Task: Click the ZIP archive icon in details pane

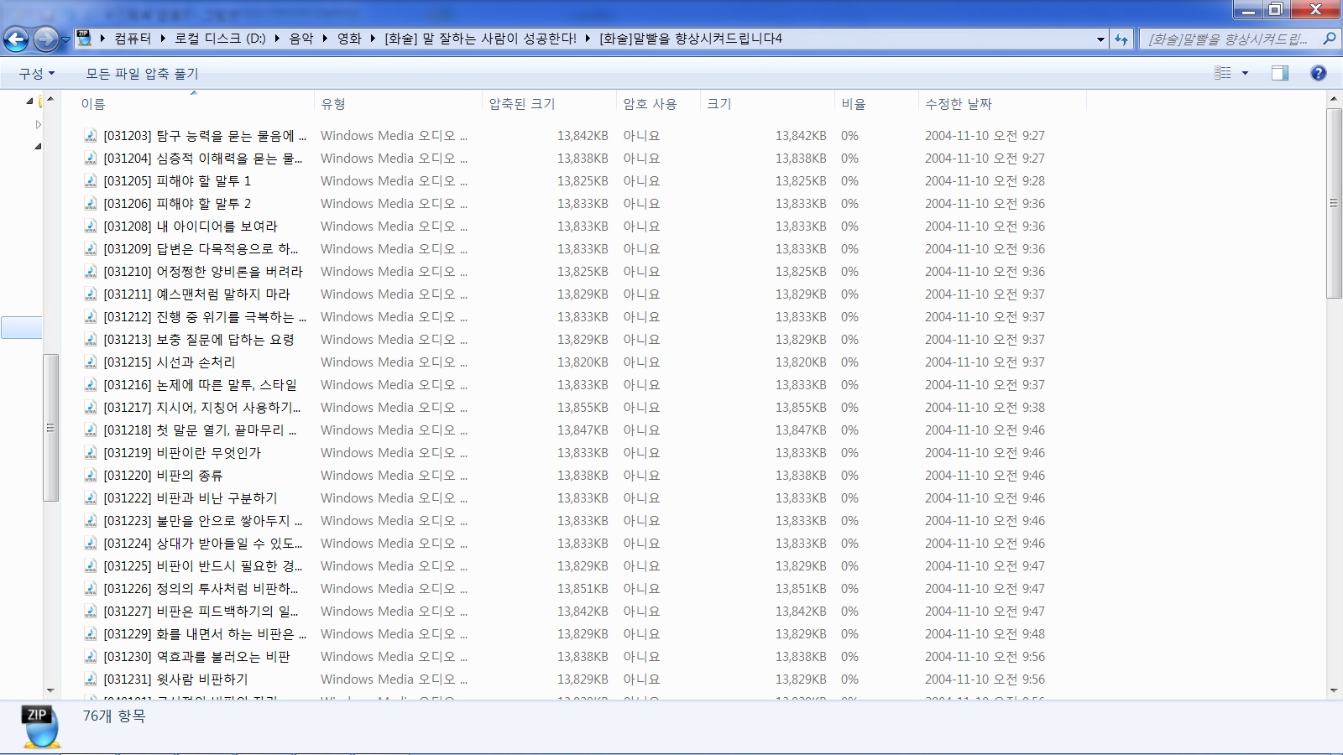Action: (41, 726)
